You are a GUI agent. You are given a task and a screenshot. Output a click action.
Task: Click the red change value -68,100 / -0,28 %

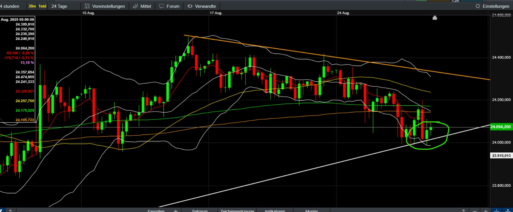pos(20,53)
